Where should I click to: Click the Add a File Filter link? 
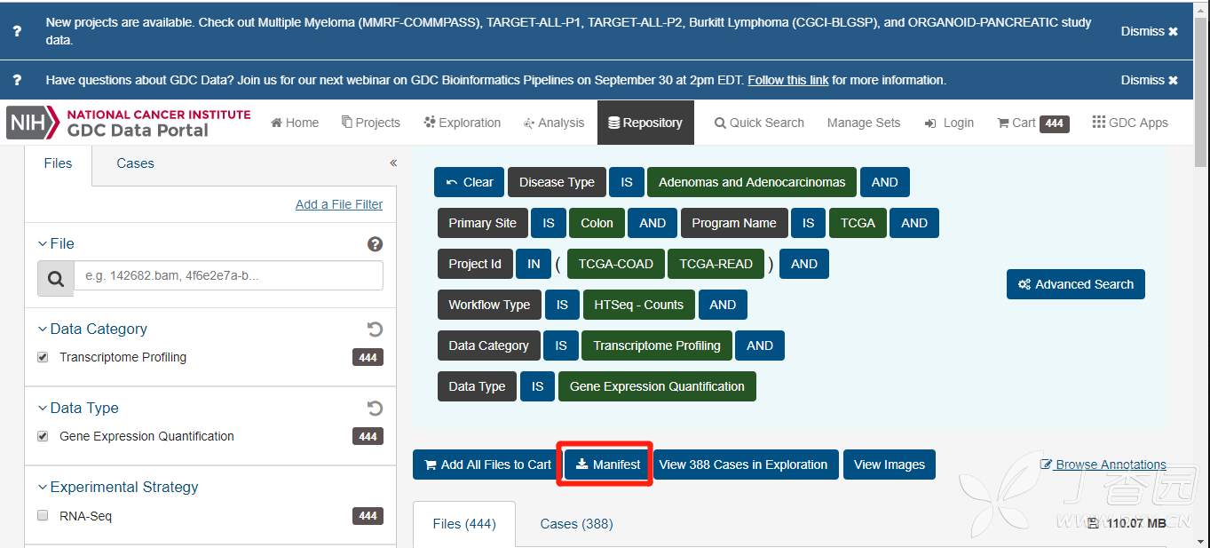(x=339, y=204)
